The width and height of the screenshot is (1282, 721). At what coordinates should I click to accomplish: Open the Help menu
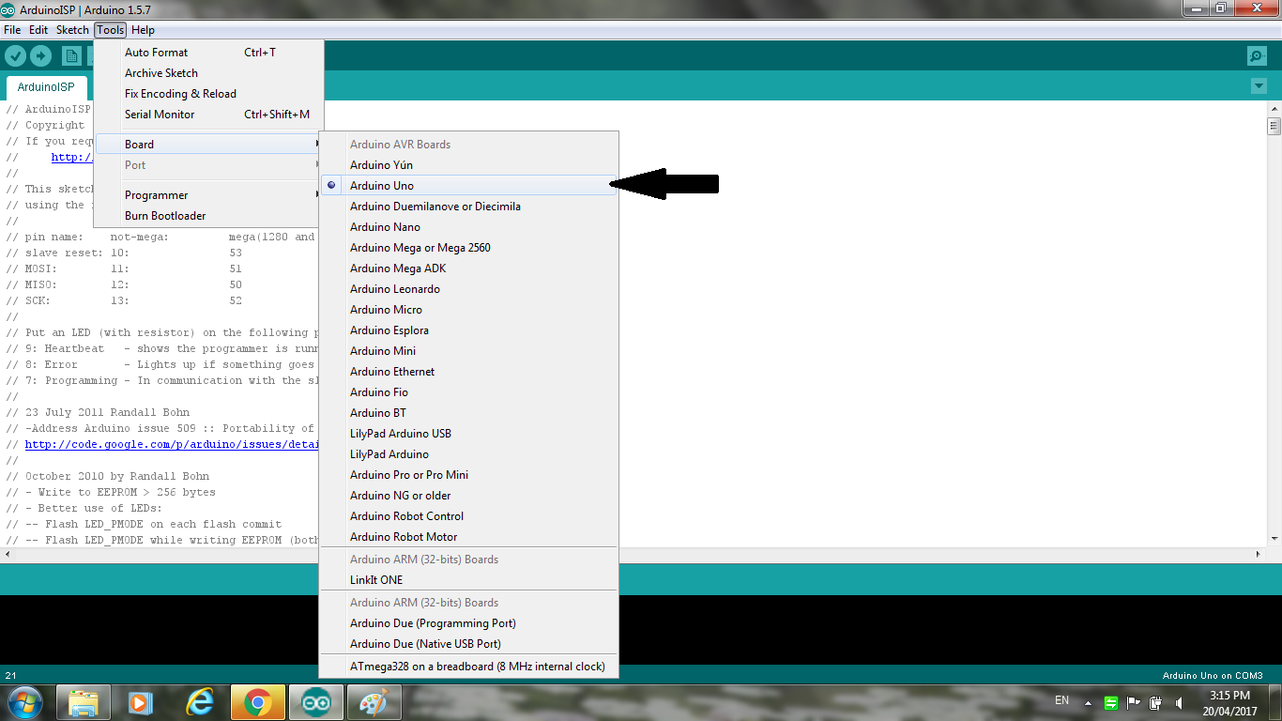pos(143,30)
